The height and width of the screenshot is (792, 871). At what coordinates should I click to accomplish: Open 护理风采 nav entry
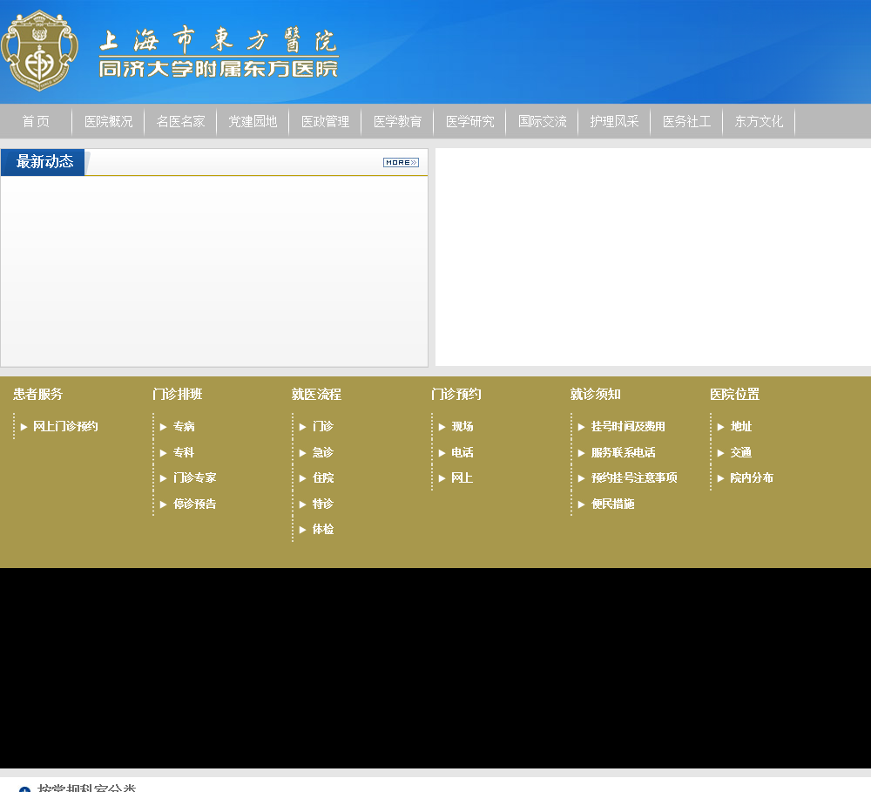click(614, 121)
